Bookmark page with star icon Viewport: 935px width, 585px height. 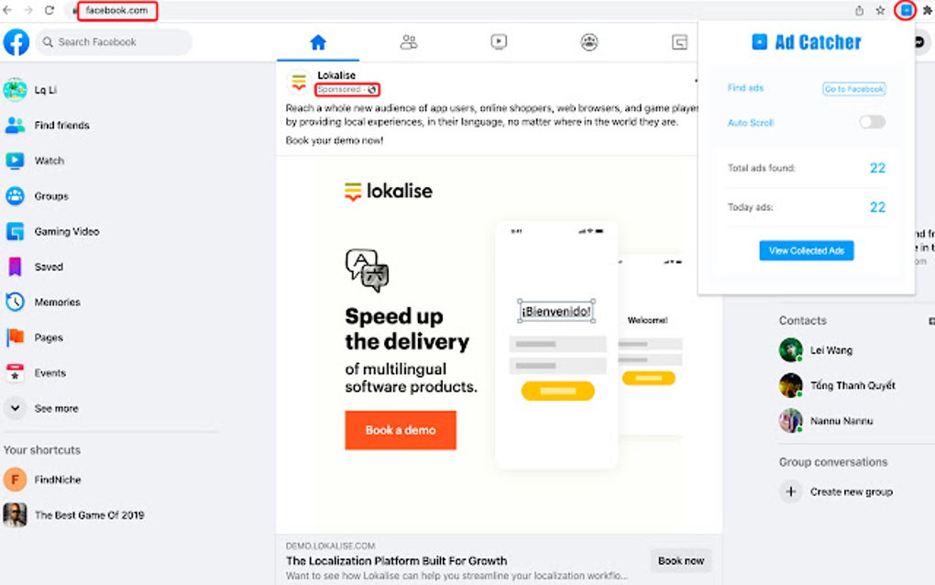[x=880, y=10]
